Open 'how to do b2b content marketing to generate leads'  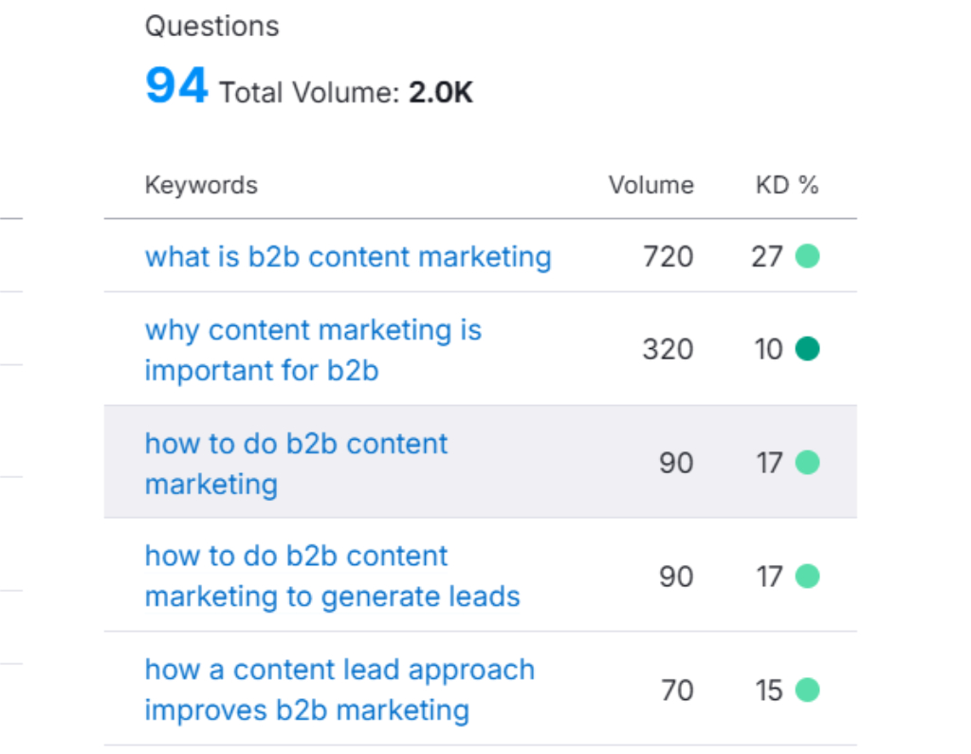[x=332, y=577]
